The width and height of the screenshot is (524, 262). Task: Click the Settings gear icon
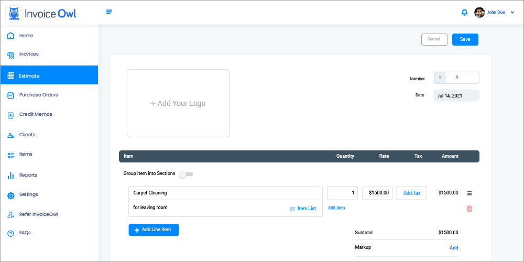pyautogui.click(x=10, y=195)
